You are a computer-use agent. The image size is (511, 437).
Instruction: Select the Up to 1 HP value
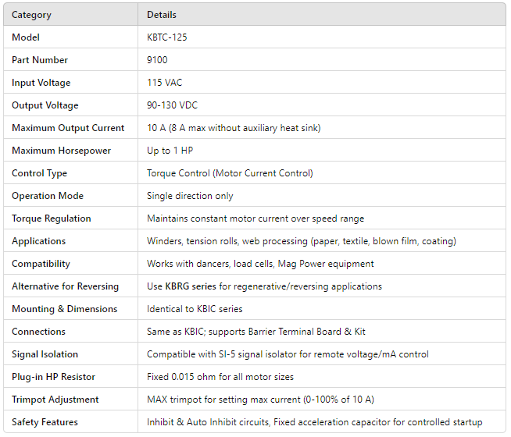pyautogui.click(x=171, y=151)
